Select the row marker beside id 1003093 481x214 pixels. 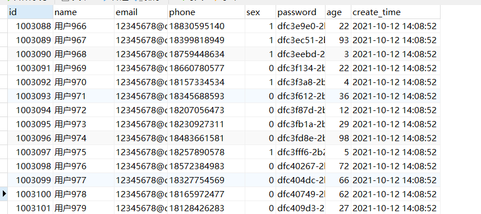(x=4, y=96)
